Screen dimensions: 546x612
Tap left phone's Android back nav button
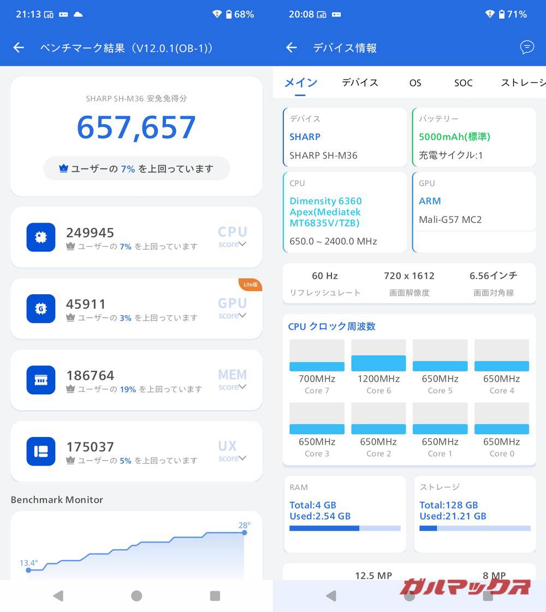pos(58,596)
